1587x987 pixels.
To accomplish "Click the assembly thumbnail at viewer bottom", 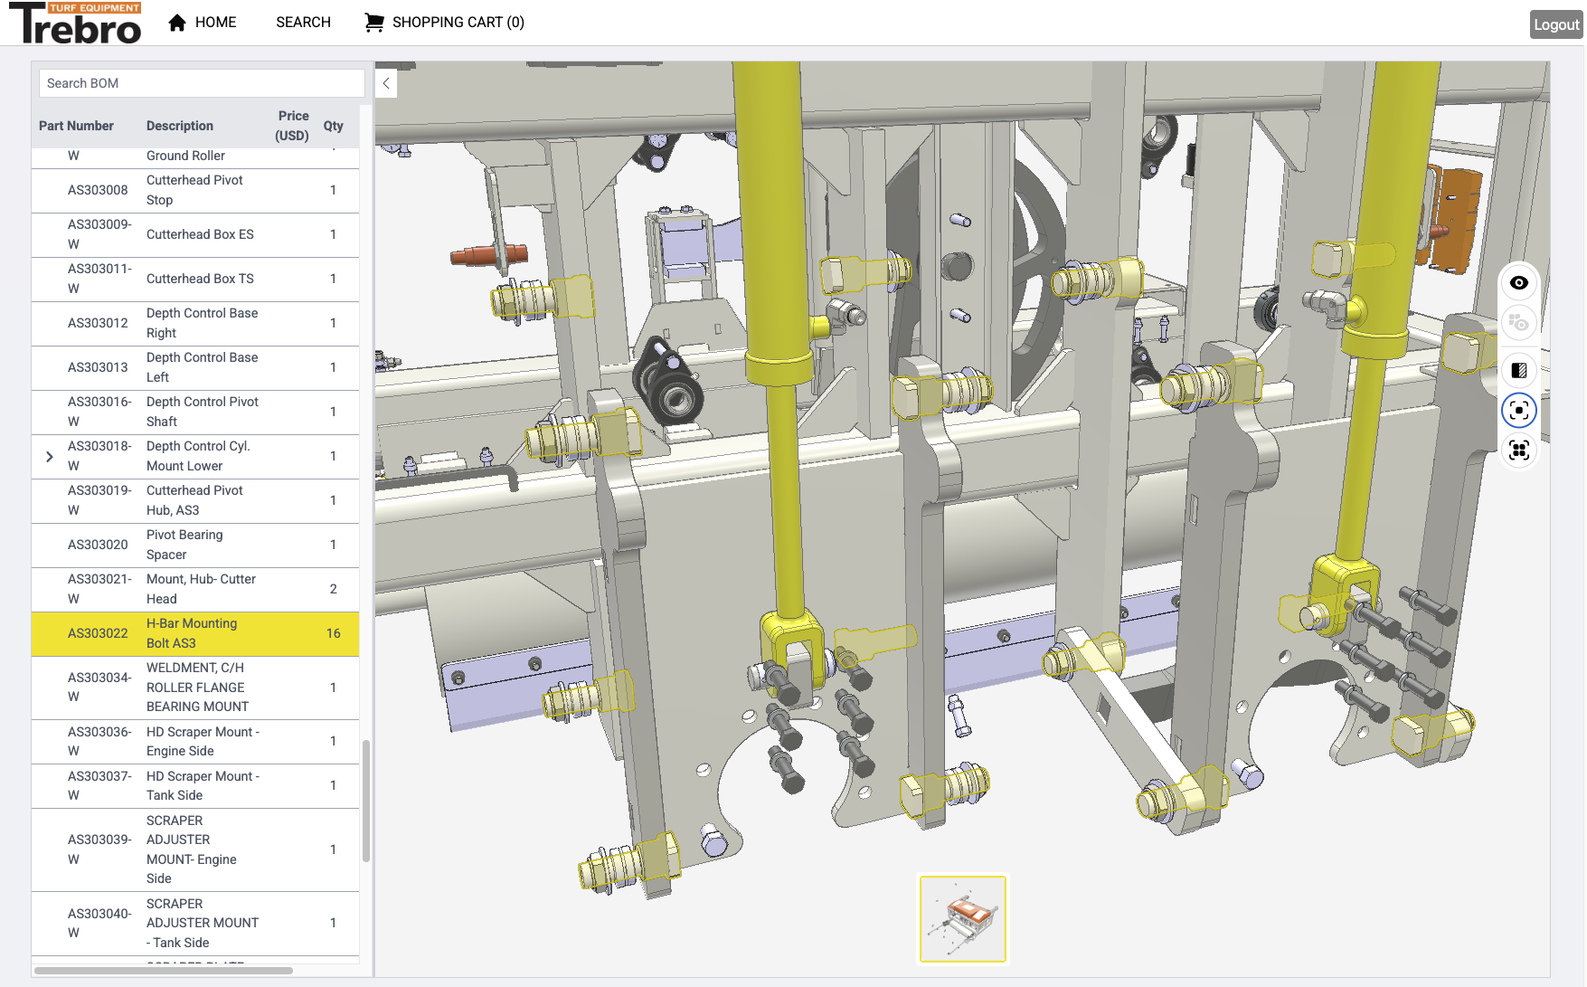I will click(x=962, y=918).
